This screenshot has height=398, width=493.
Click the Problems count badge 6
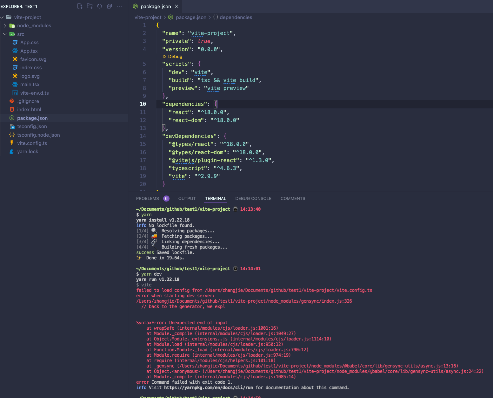166,198
